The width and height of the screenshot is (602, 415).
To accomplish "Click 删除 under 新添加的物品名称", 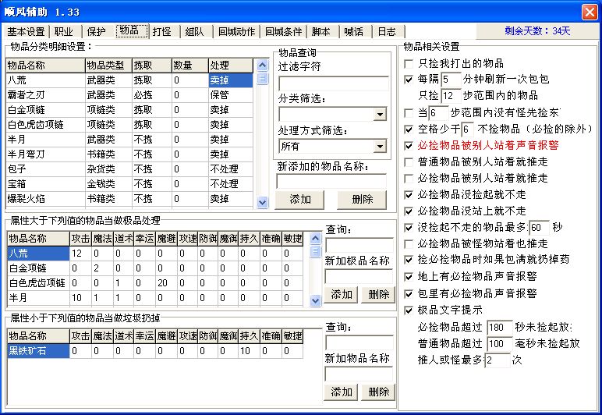I will 362,199.
